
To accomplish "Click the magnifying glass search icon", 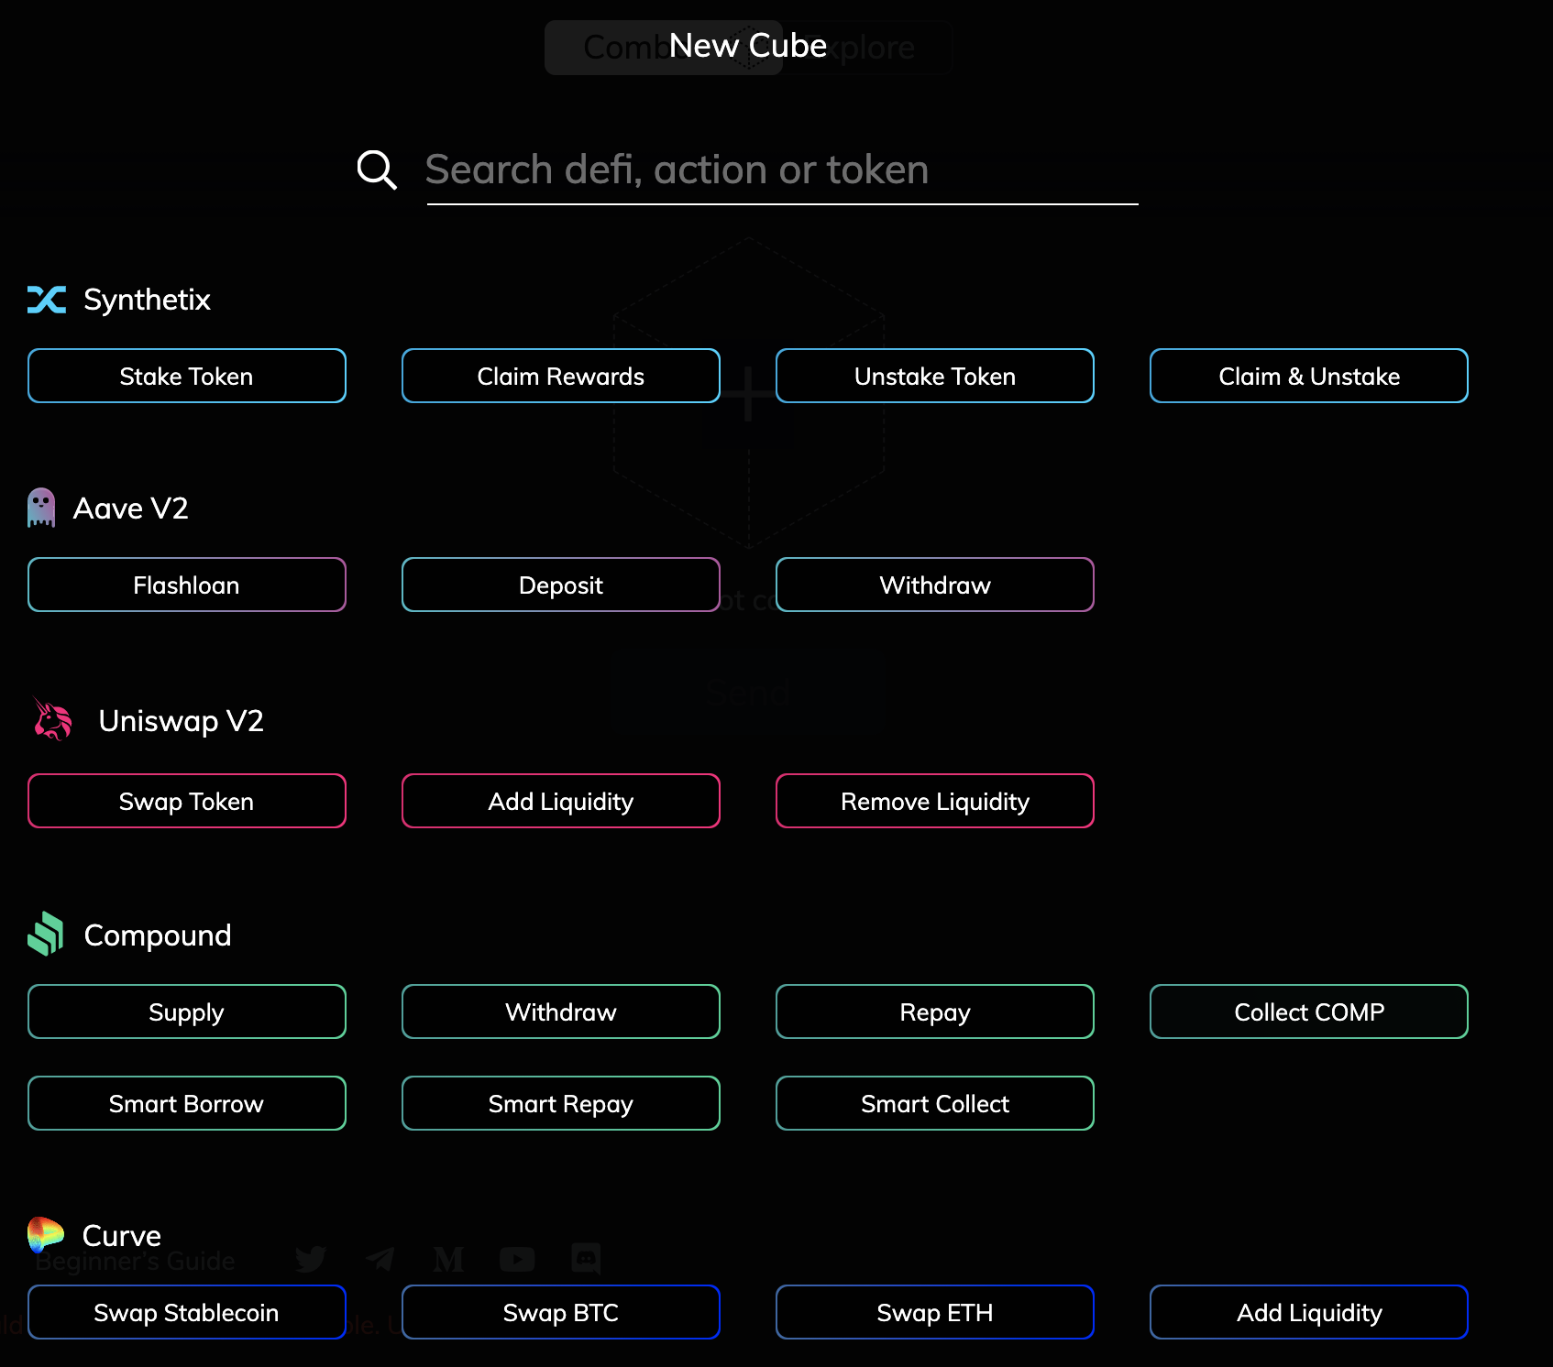I will point(376,170).
